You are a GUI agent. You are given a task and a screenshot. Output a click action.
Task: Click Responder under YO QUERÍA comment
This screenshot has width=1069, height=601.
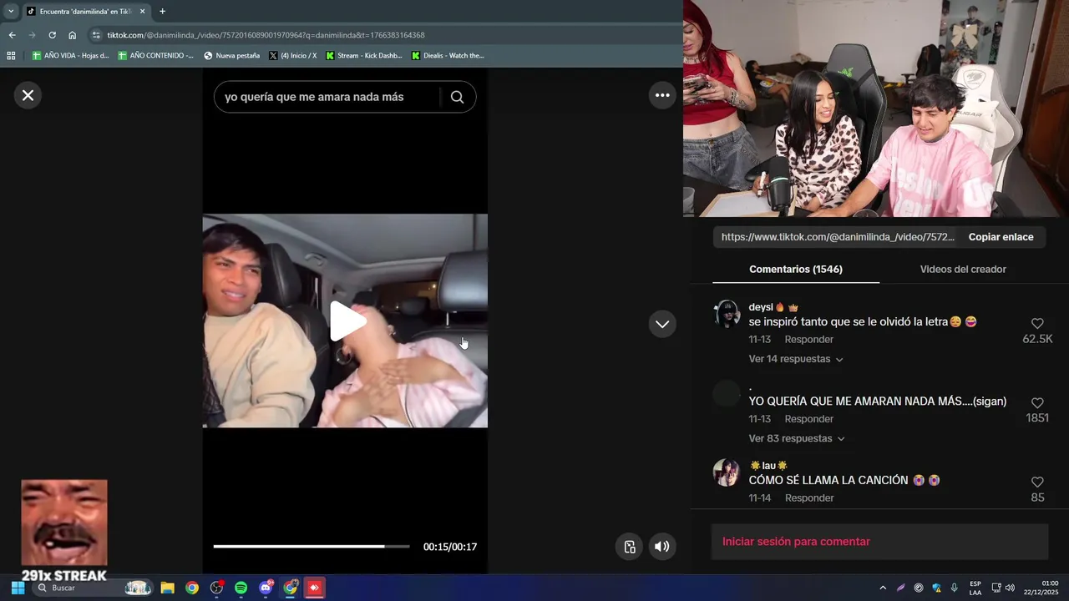click(808, 419)
